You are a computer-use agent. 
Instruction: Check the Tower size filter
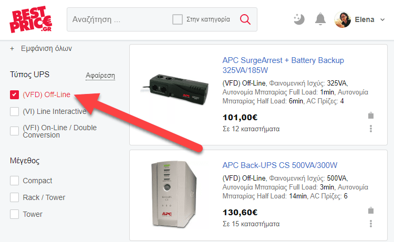point(14,214)
